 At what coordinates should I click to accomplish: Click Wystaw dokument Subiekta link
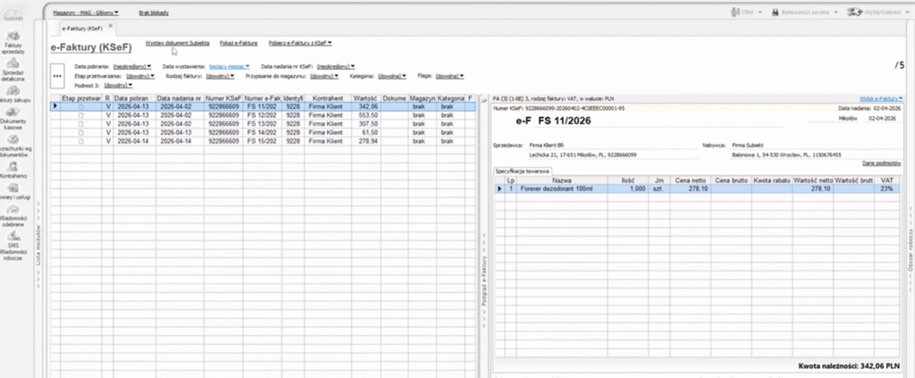click(x=177, y=43)
